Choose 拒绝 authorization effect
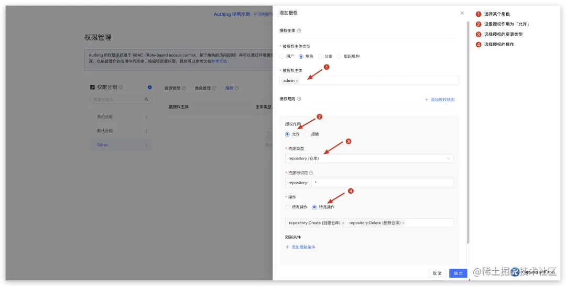 click(x=307, y=134)
